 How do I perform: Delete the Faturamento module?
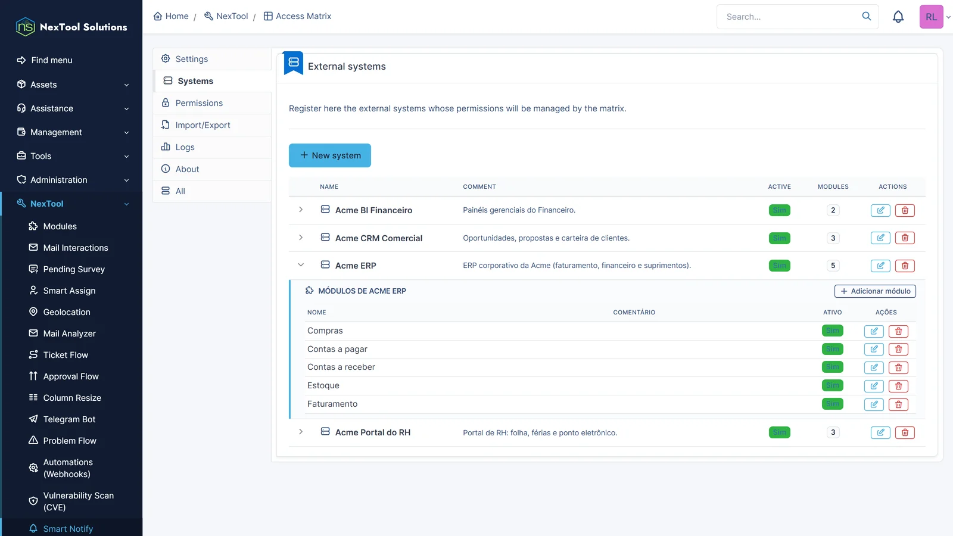pos(898,404)
